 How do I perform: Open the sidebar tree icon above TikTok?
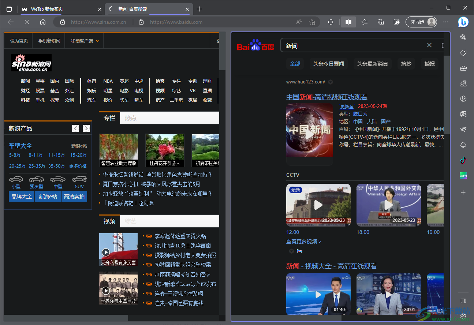coord(463,145)
